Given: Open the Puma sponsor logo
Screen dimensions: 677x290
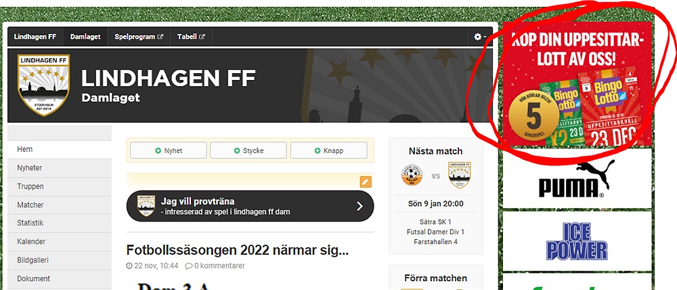Looking at the screenshot, I should (x=577, y=178).
